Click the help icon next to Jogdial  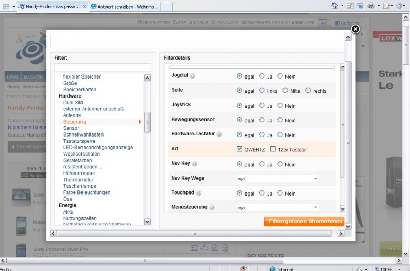[x=193, y=76]
